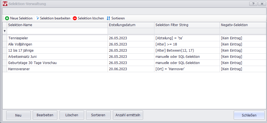The image size is (267, 123).
Task: Click the application icon in title bar
Action: click(5, 4)
